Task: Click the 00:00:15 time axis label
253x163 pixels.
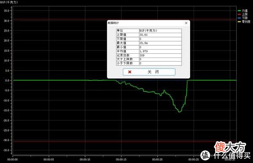Action: click(121, 160)
